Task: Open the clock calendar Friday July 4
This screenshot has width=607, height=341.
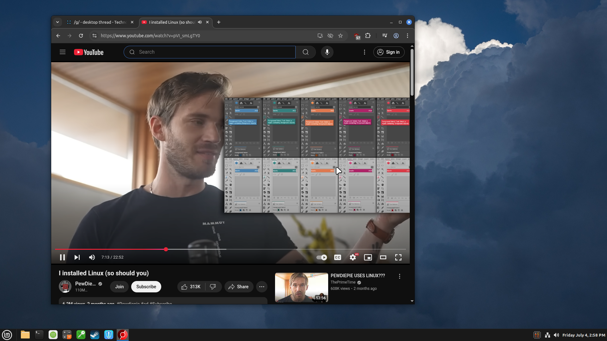Action: [584, 335]
